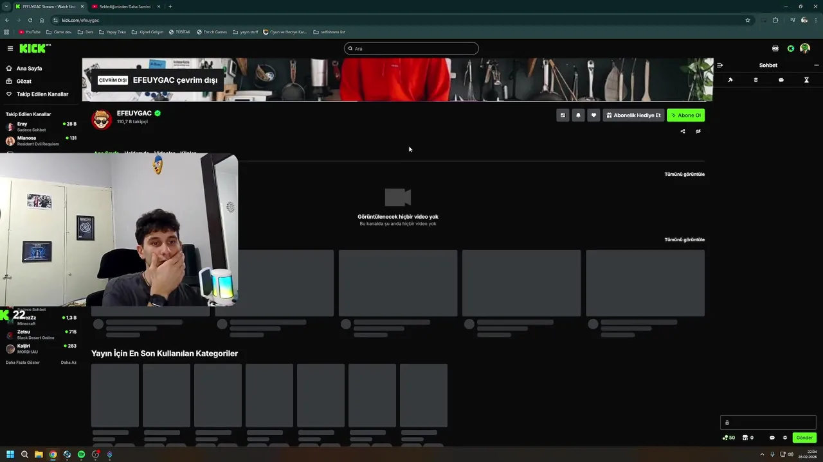Click second Tümünü görüntüle link above clips
The width and height of the screenshot is (823, 462).
pyautogui.click(x=684, y=239)
